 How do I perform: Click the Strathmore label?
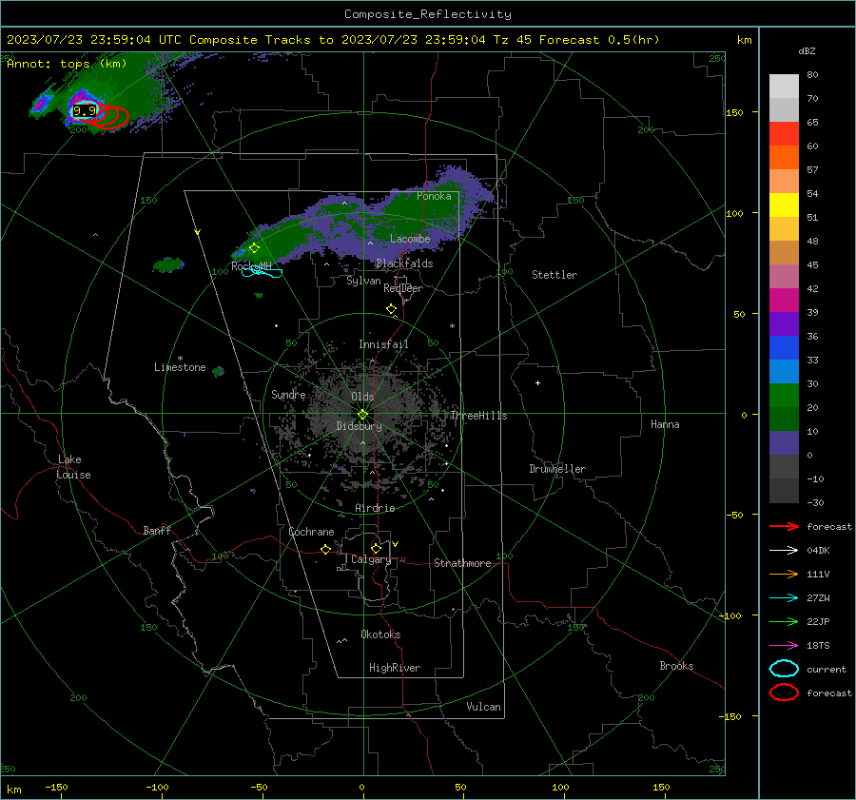click(462, 563)
